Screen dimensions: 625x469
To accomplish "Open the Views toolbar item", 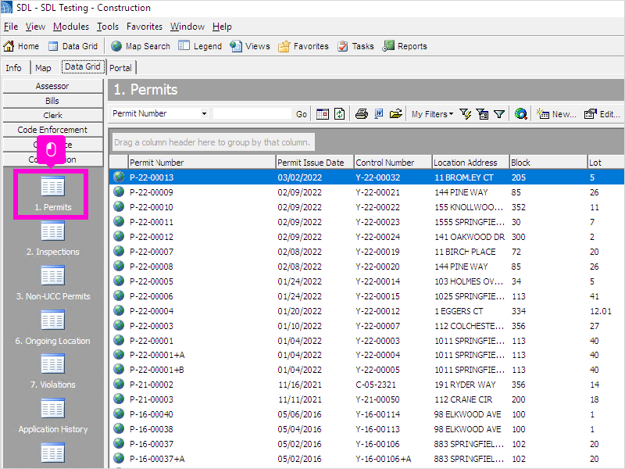I will coord(250,46).
